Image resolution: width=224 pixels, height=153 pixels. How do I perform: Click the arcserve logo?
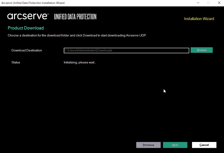(x=27, y=16)
